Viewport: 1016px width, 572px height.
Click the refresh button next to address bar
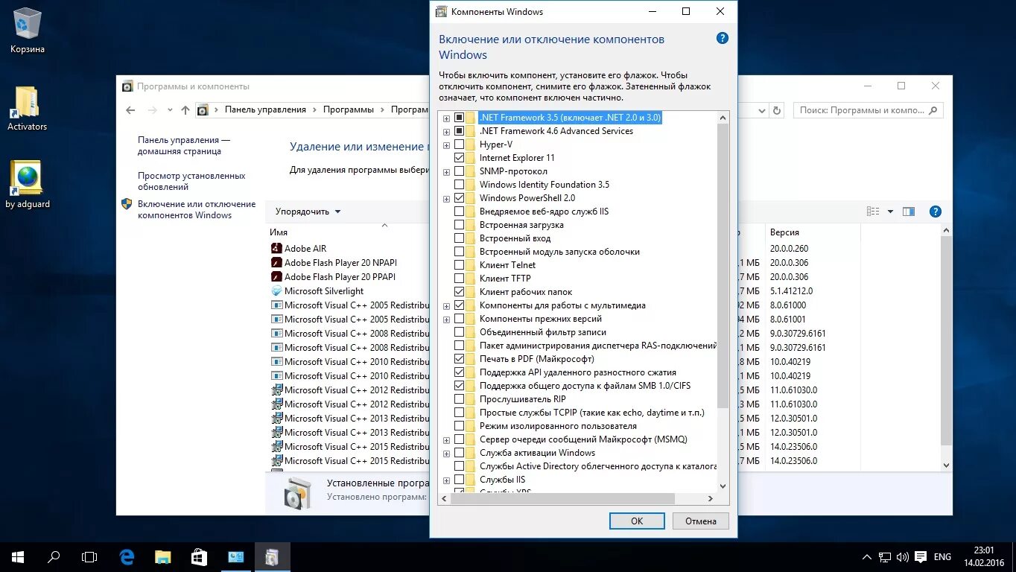[x=777, y=110]
